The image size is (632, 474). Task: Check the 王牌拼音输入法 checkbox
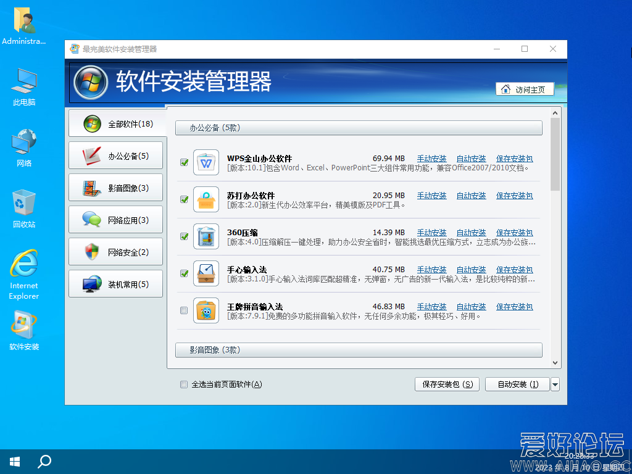tap(184, 310)
